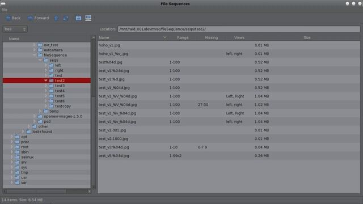Expand the usr folder arrow

pos(11,177)
